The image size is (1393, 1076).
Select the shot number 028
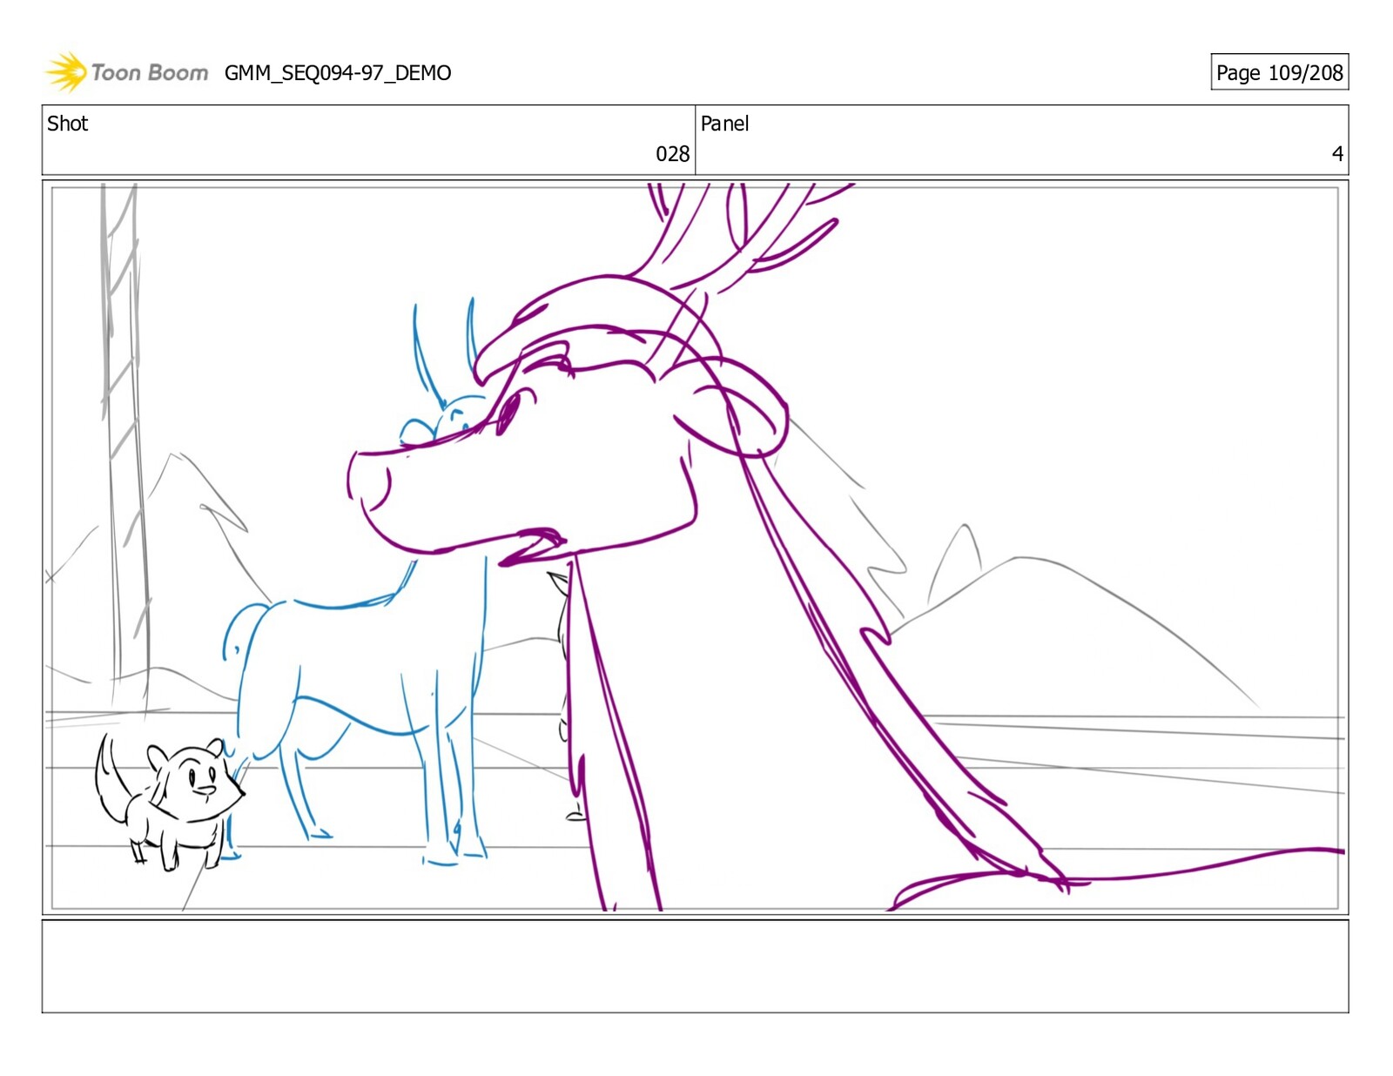672,154
